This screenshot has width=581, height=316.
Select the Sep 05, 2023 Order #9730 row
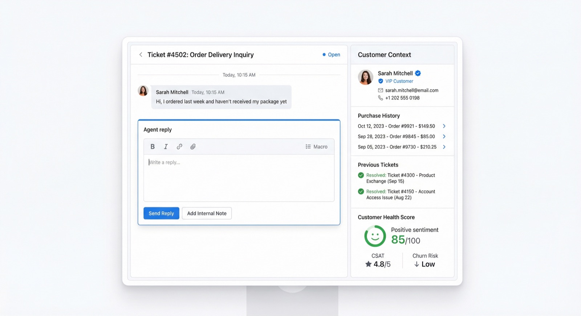point(402,147)
